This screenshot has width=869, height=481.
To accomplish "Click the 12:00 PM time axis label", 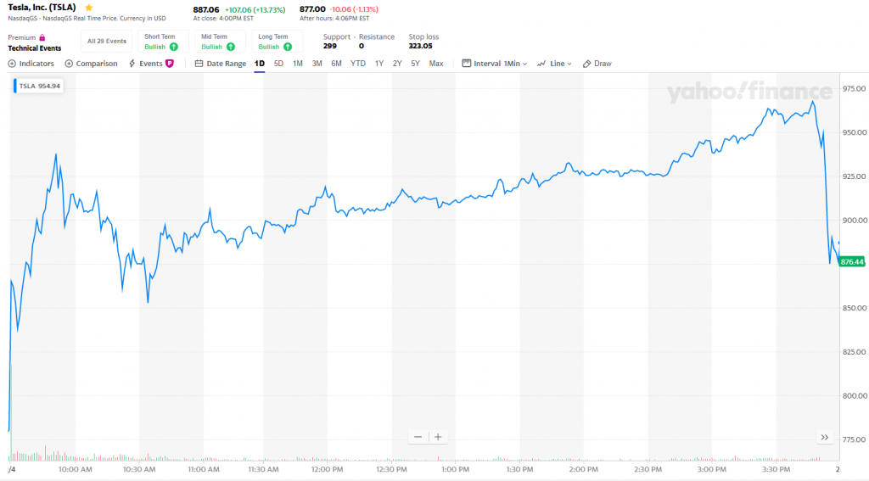I will pos(327,469).
